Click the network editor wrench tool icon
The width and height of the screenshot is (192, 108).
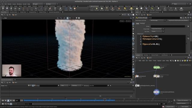coord(171,61)
